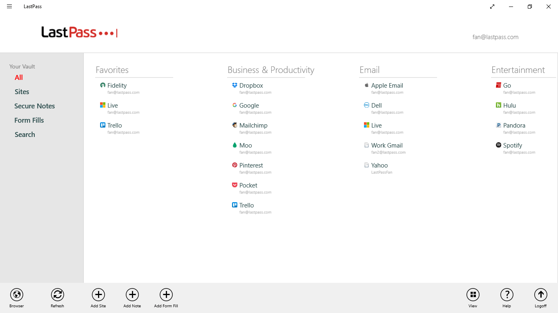The image size is (558, 313).
Task: Click the Add Form Fill icon
Action: pyautogui.click(x=166, y=295)
